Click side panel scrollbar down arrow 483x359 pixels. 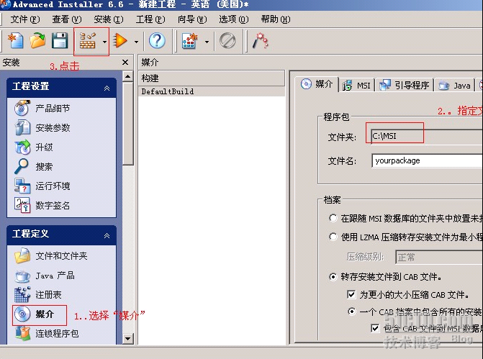[x=127, y=339]
